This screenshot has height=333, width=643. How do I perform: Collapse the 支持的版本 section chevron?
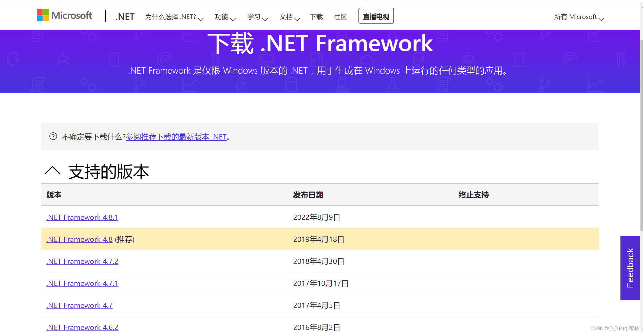[x=52, y=171]
